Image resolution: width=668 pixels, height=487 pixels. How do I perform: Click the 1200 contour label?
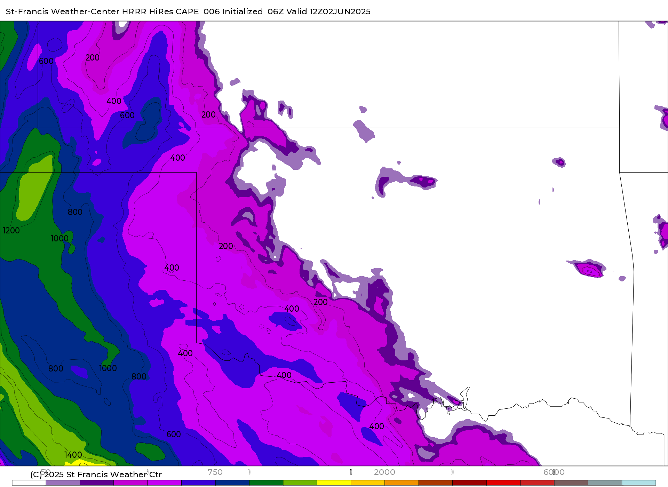[11, 231]
